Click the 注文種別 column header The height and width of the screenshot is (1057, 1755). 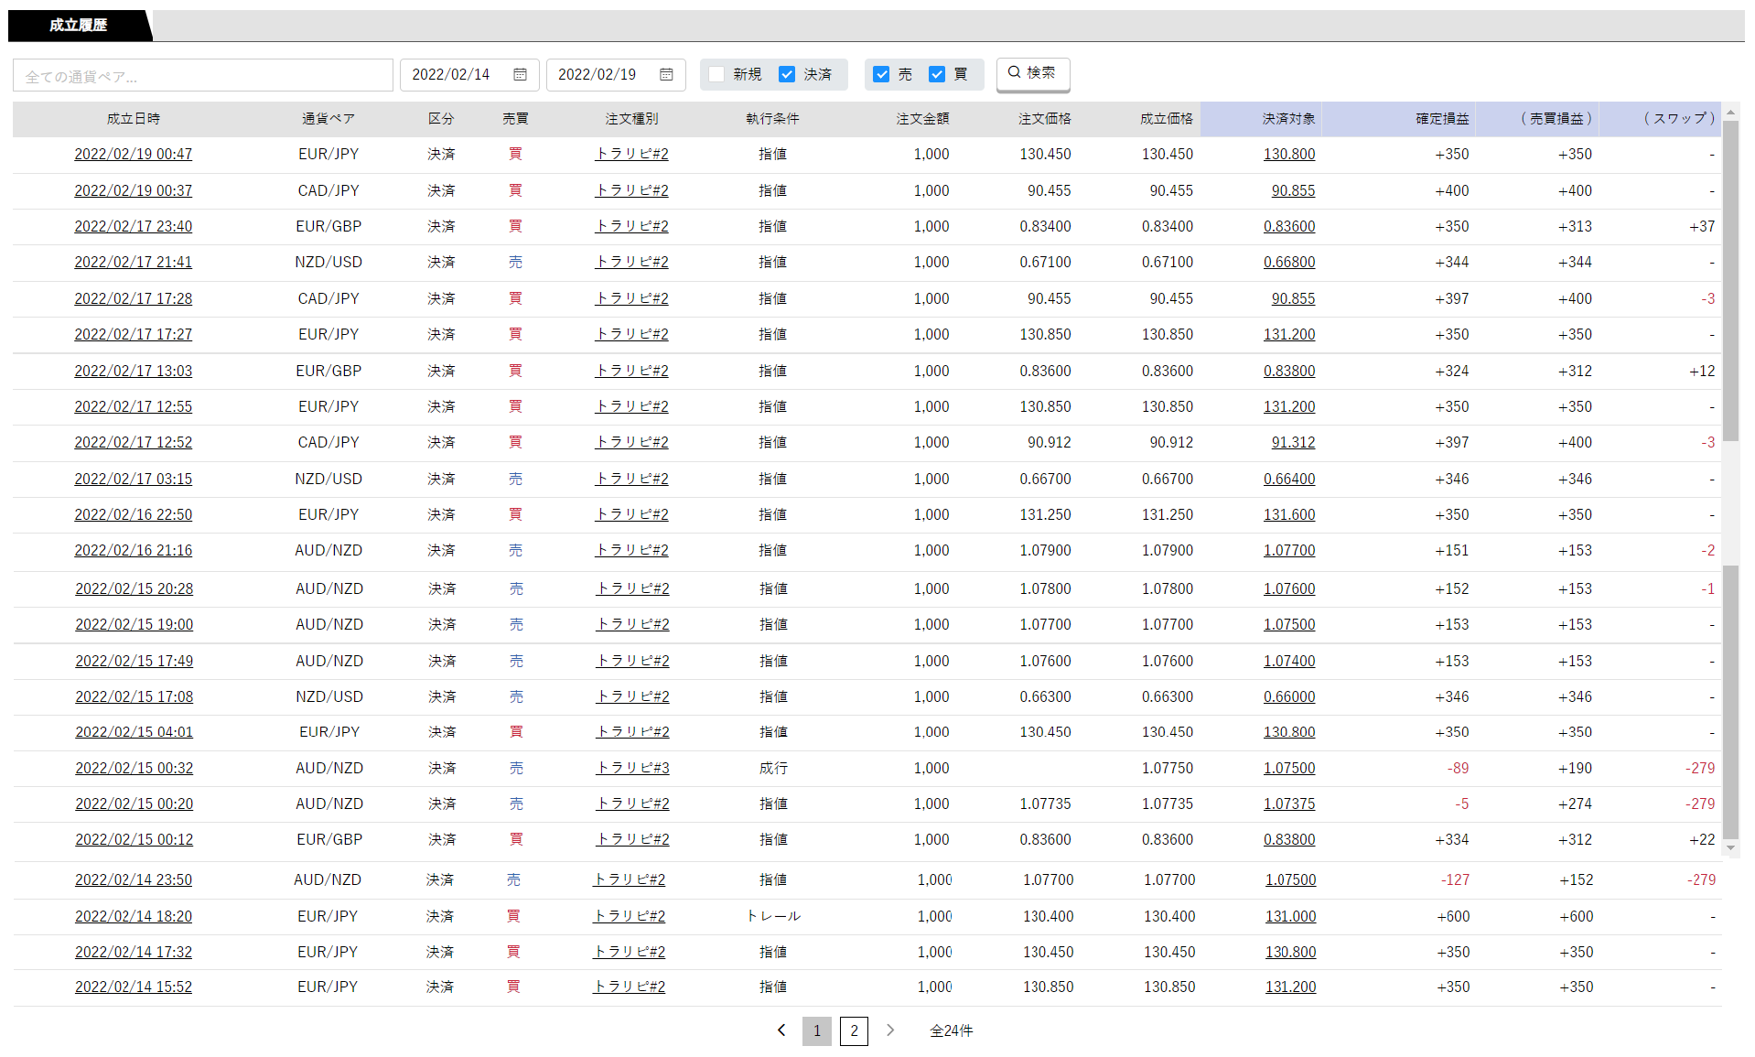click(631, 119)
